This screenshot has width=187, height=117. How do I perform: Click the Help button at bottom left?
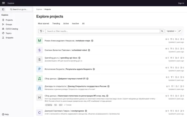pyautogui.click(x=5, y=114)
